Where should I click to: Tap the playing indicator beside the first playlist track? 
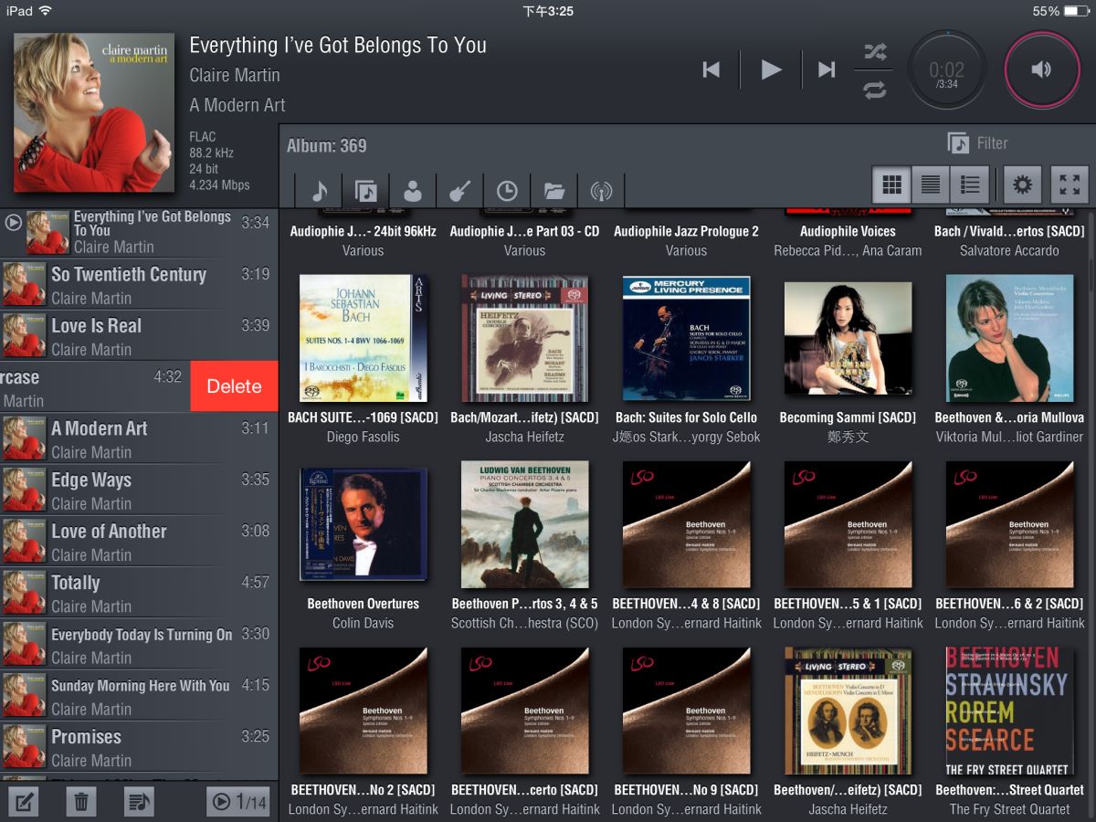click(13, 222)
